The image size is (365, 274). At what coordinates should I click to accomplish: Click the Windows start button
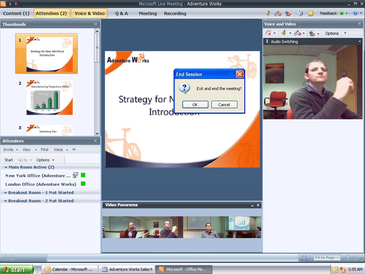click(x=17, y=270)
